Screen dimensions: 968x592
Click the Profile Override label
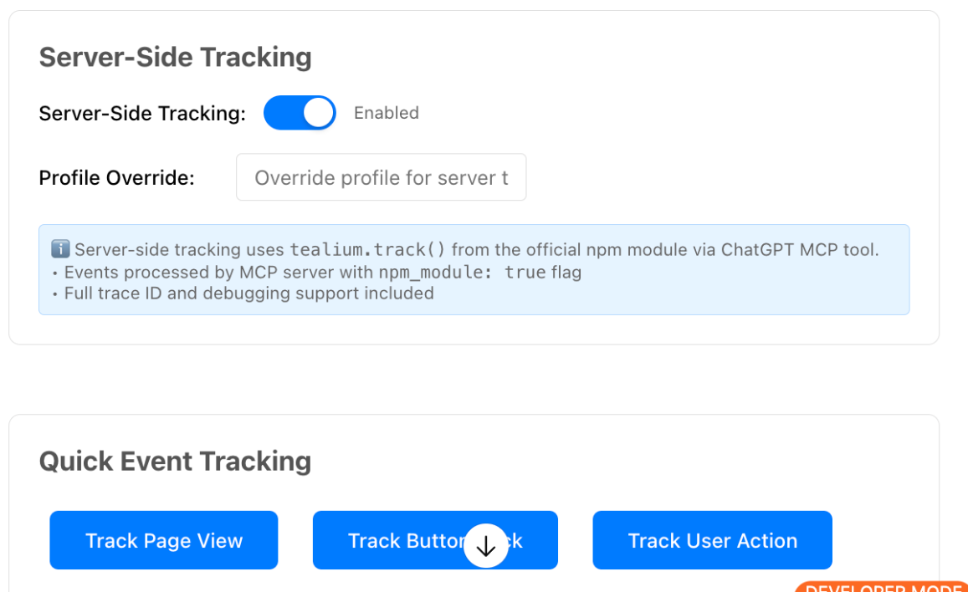pyautogui.click(x=116, y=178)
